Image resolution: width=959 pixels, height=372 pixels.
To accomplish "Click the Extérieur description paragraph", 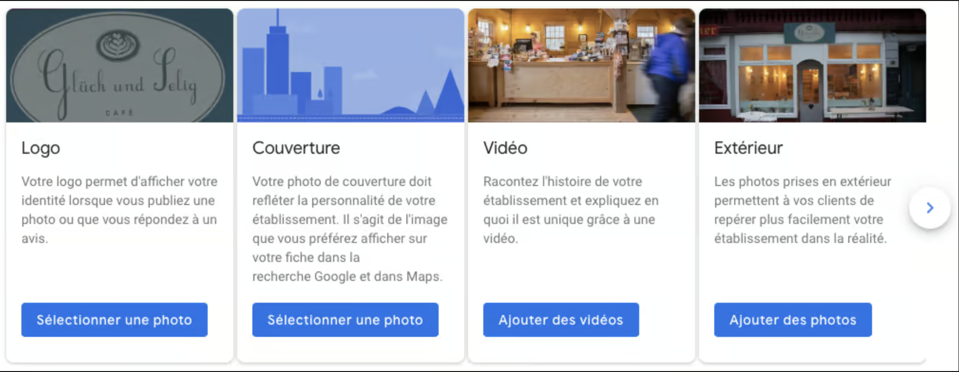I will click(803, 210).
